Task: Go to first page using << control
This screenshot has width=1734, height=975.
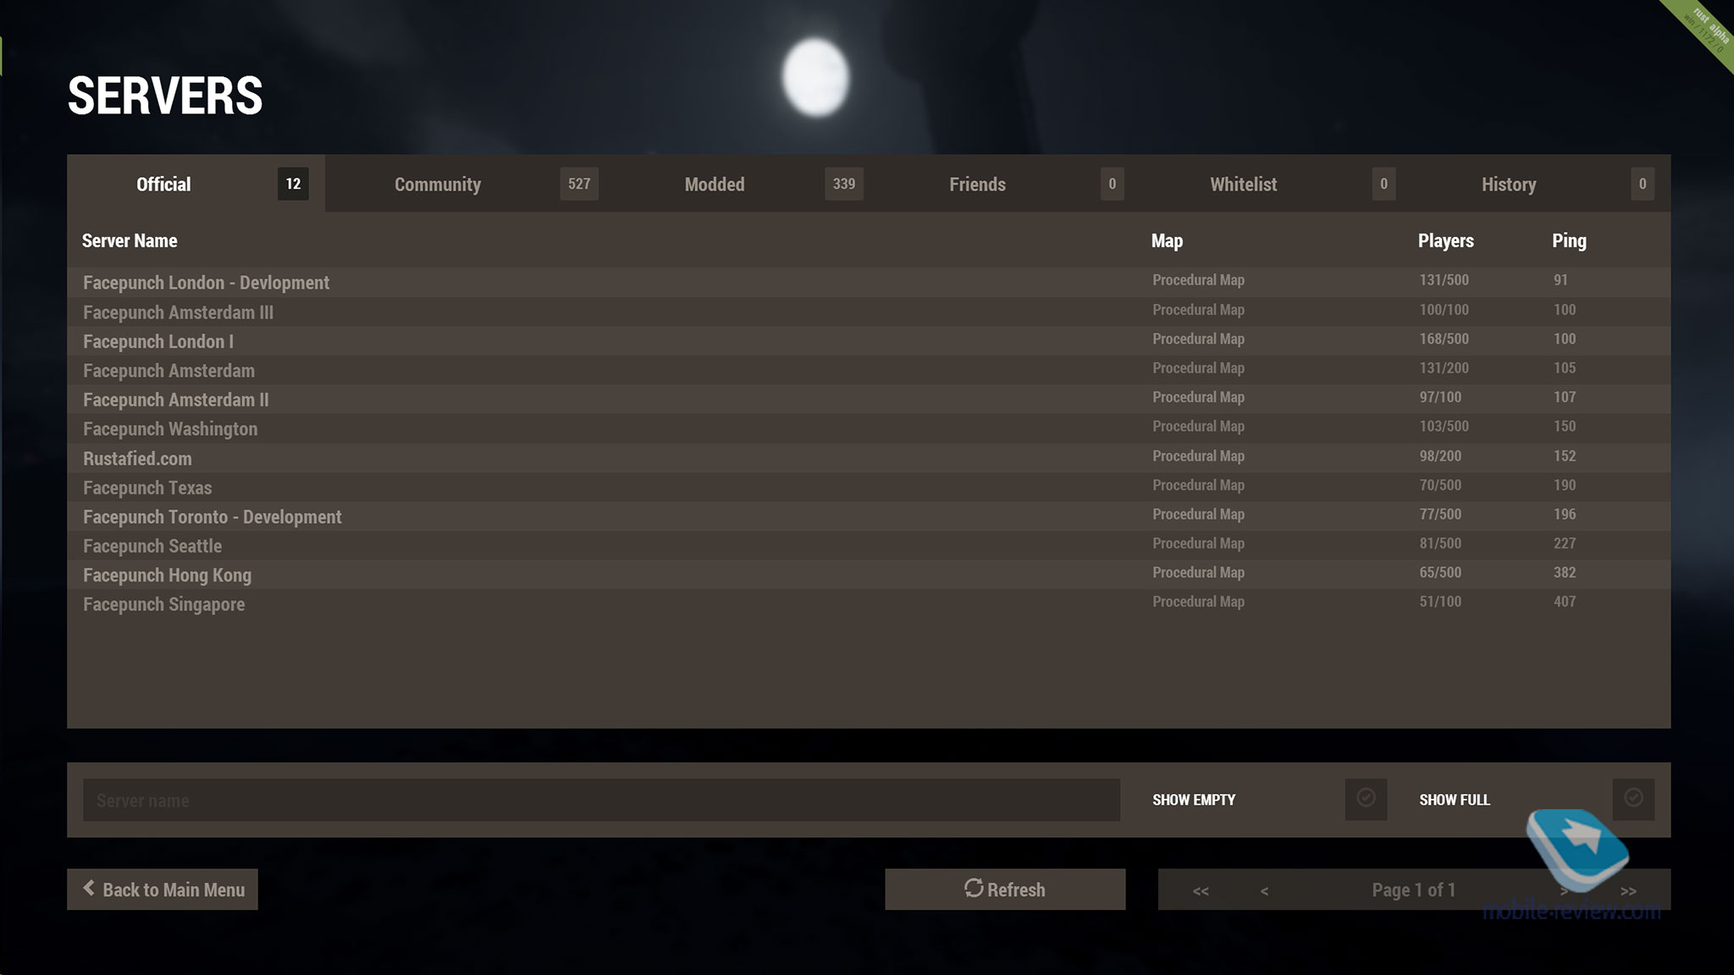Action: [x=1201, y=890]
